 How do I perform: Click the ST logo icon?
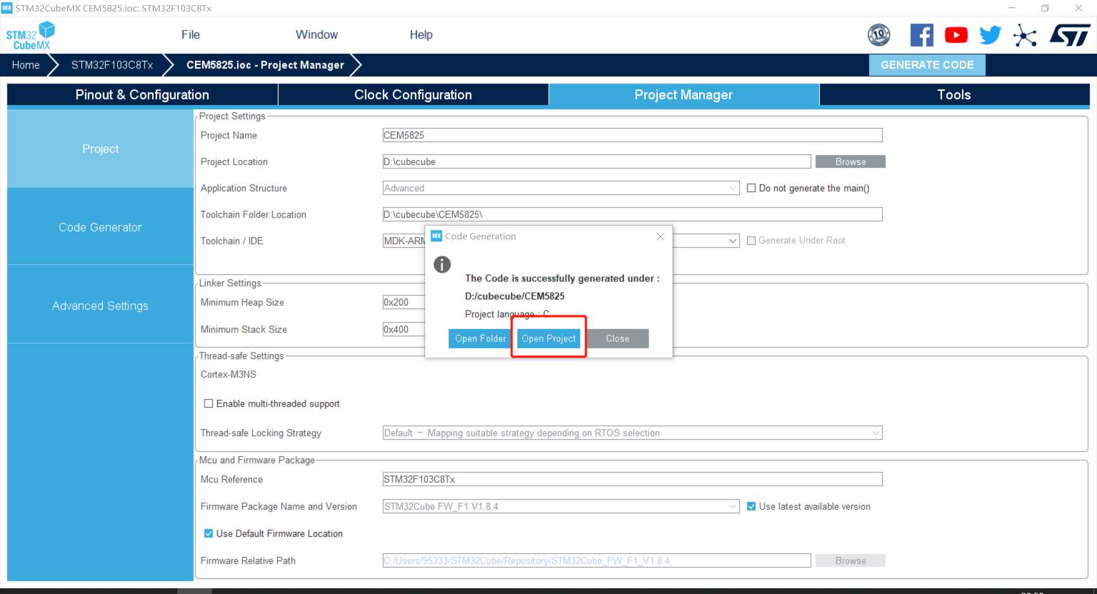click(x=1070, y=35)
